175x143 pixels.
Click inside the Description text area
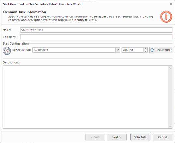click(85, 97)
